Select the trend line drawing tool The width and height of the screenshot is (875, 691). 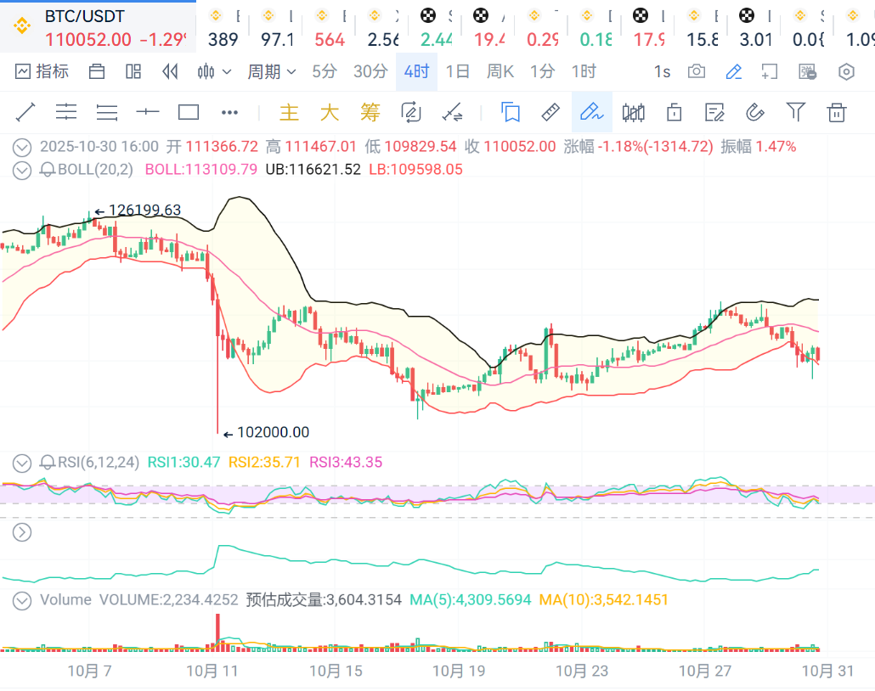(x=25, y=111)
